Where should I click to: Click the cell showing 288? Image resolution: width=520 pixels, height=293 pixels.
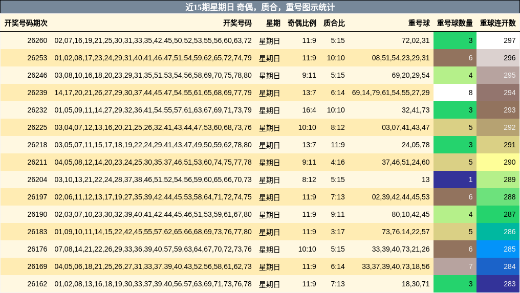point(498,197)
